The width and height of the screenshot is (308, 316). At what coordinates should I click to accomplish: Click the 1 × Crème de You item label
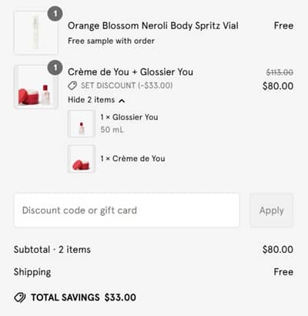(x=132, y=159)
